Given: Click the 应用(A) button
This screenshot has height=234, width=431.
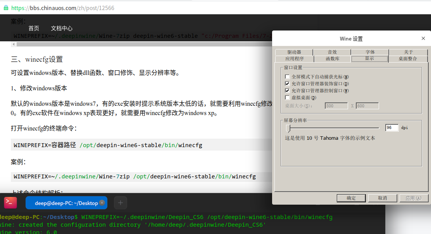Looking at the screenshot, I should point(414,198).
